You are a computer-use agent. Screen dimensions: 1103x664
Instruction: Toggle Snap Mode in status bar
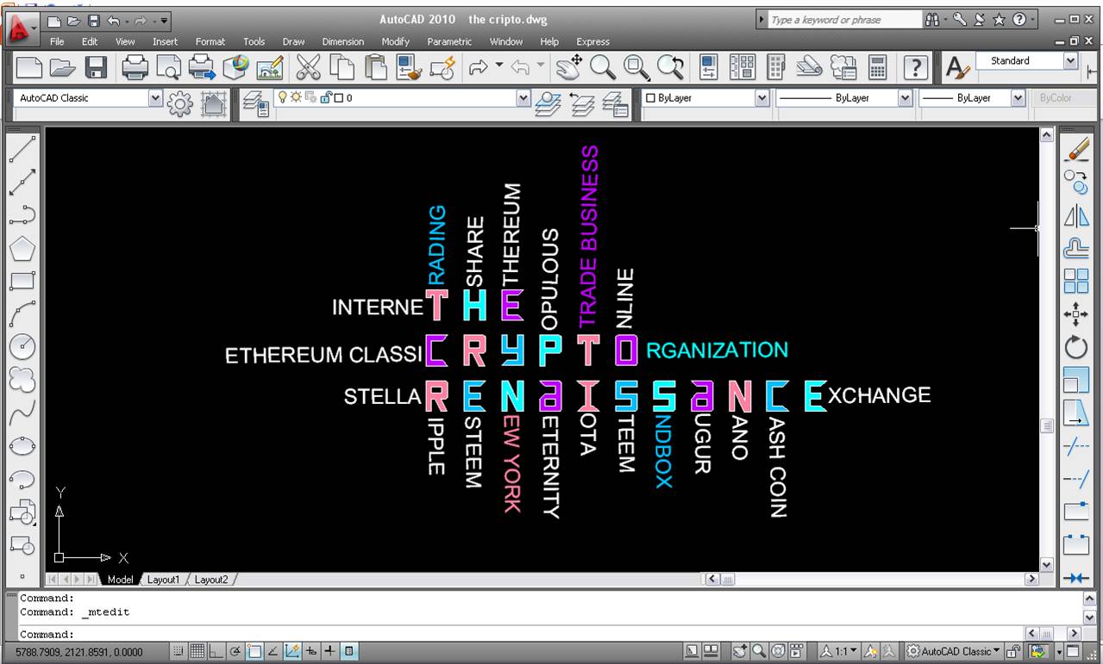tap(178, 652)
